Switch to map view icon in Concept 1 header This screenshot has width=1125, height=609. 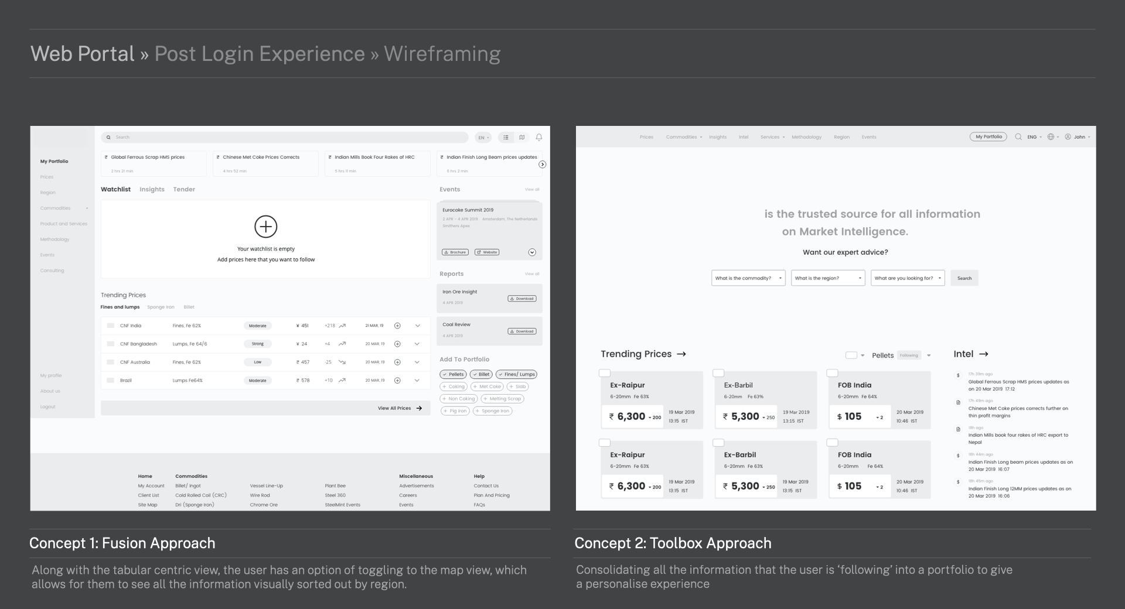tap(522, 138)
